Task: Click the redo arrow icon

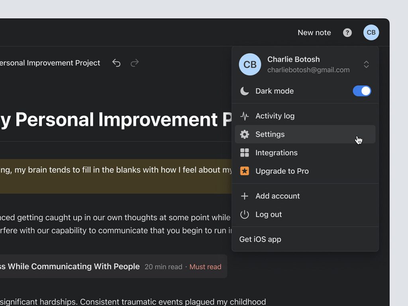Action: click(135, 63)
